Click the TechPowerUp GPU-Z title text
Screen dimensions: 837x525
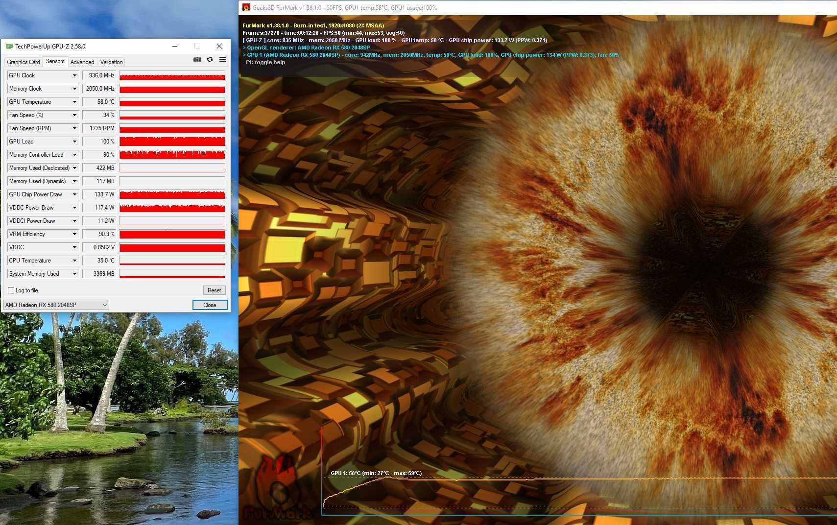click(x=50, y=47)
